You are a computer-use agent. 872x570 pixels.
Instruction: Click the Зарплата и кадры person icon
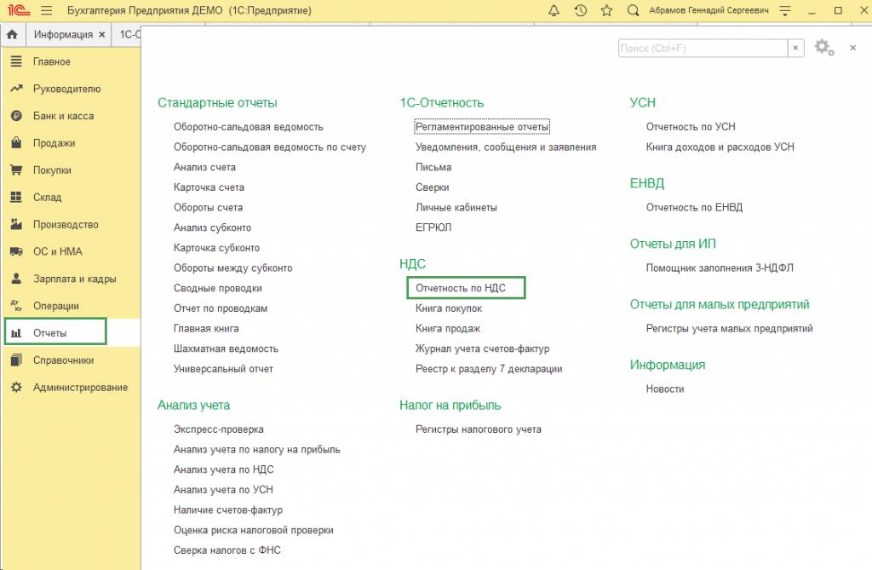(16, 279)
